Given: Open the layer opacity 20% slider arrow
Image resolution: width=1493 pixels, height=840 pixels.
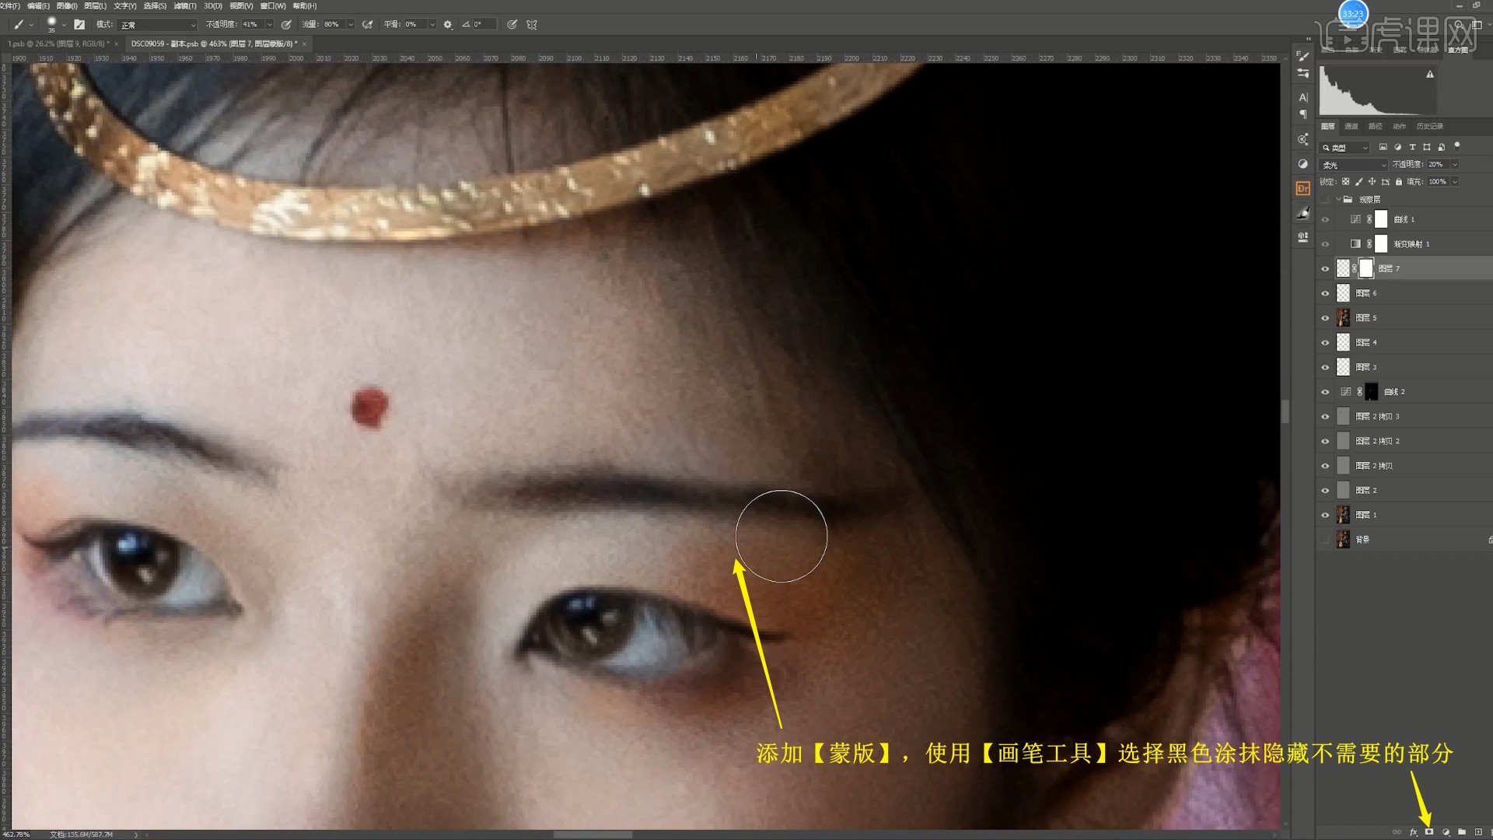Looking at the screenshot, I should [1454, 165].
